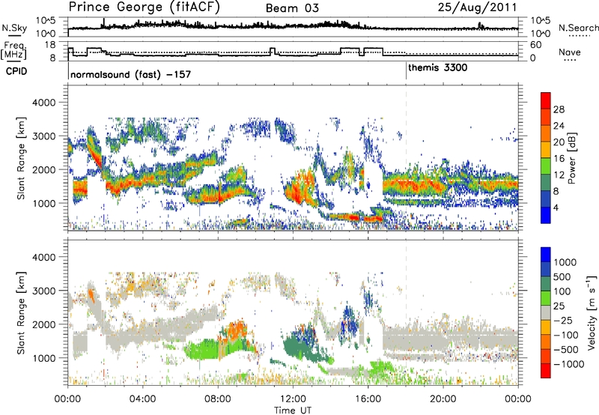This screenshot has width=599, height=415.
Task: Pick the bright blue bottom Power swatch
Action: point(546,215)
